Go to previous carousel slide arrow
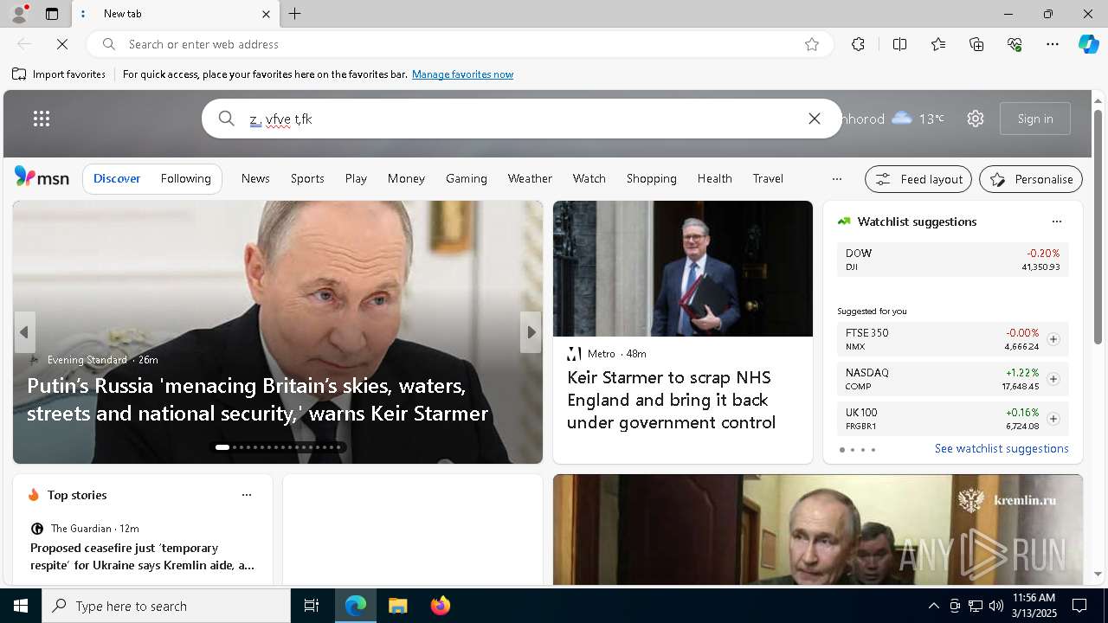The image size is (1108, 623). (24, 332)
